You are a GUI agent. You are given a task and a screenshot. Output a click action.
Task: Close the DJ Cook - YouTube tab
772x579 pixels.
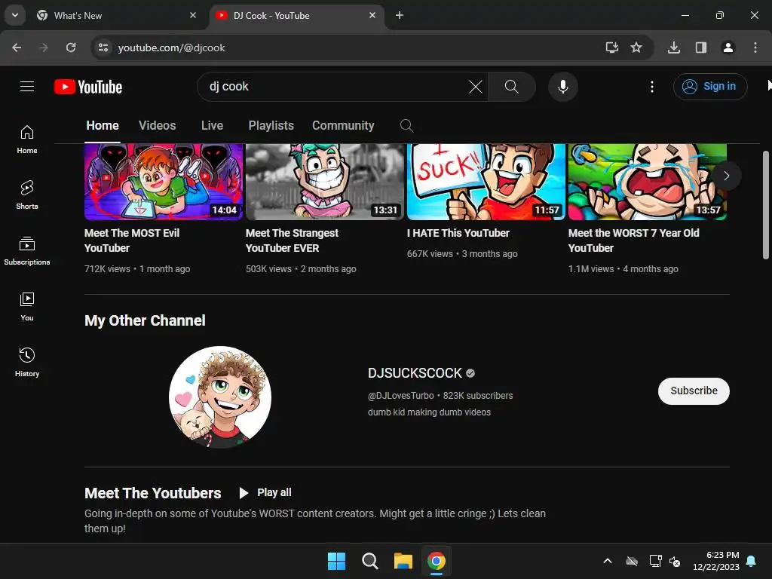[x=372, y=15]
